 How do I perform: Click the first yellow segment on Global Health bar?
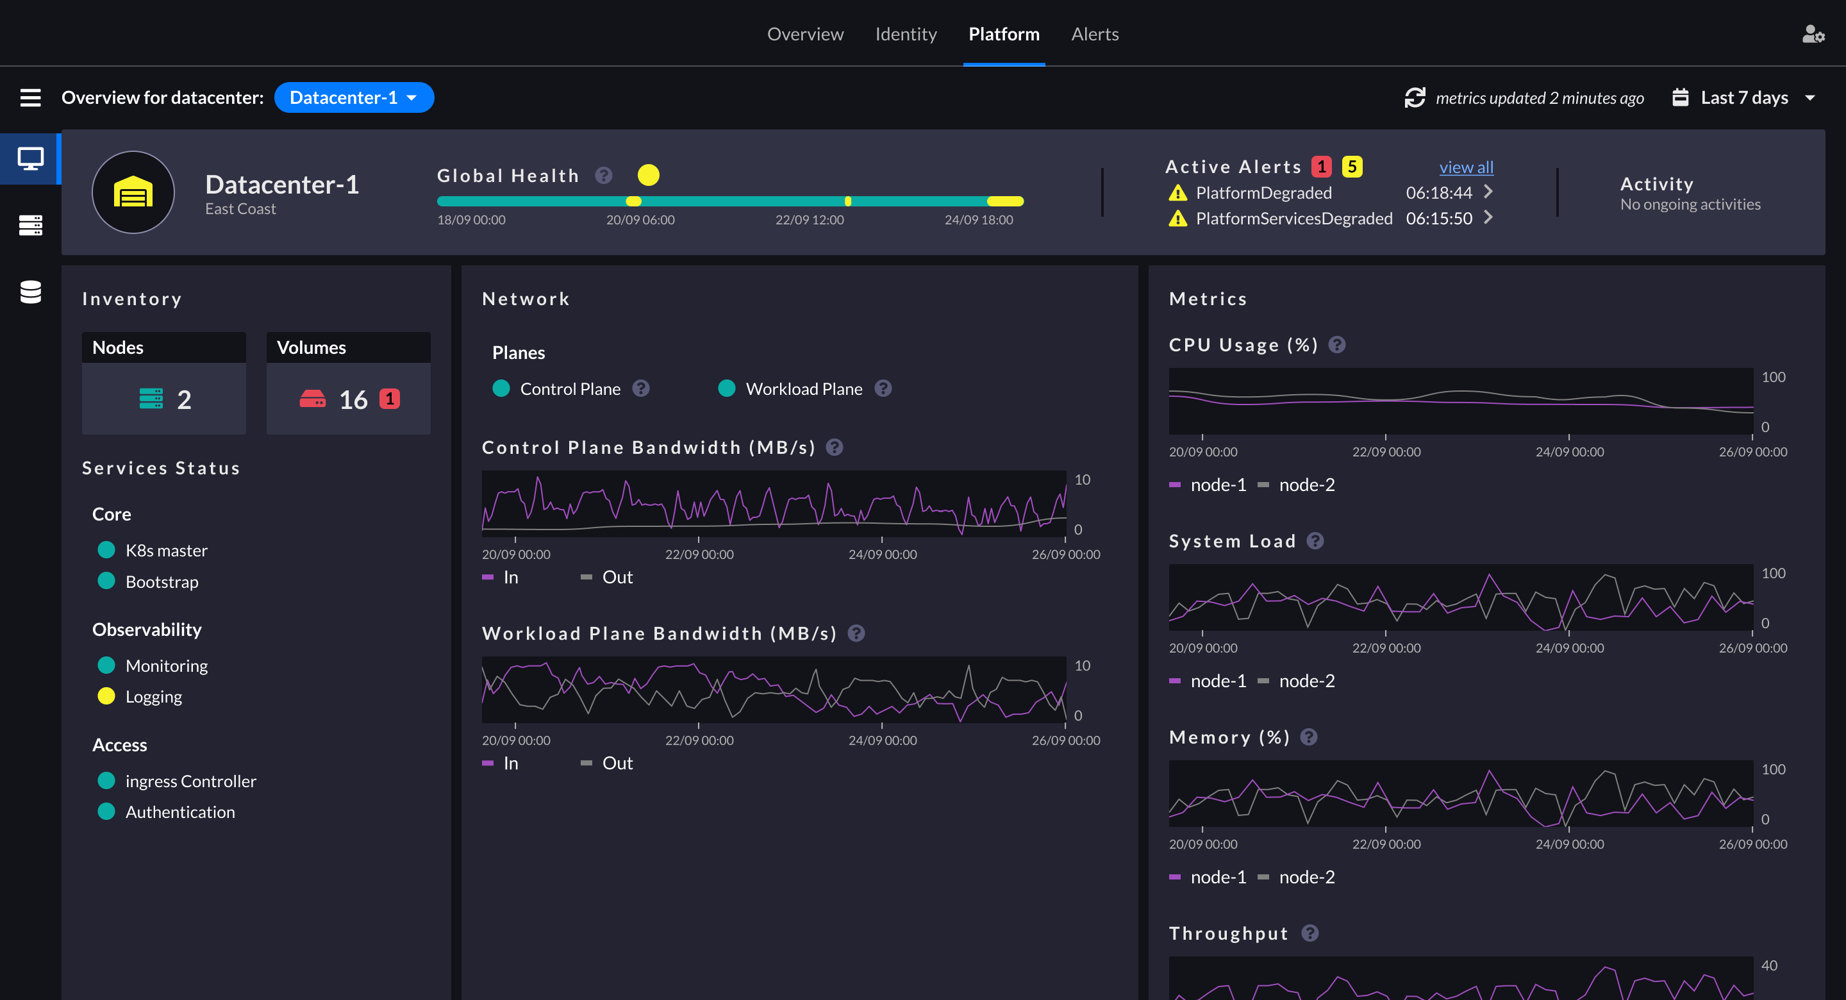pyautogui.click(x=633, y=201)
